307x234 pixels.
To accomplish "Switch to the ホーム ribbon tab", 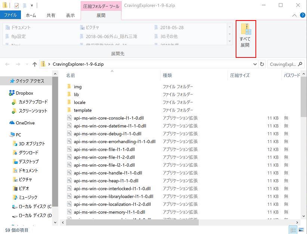I will point(31,15).
